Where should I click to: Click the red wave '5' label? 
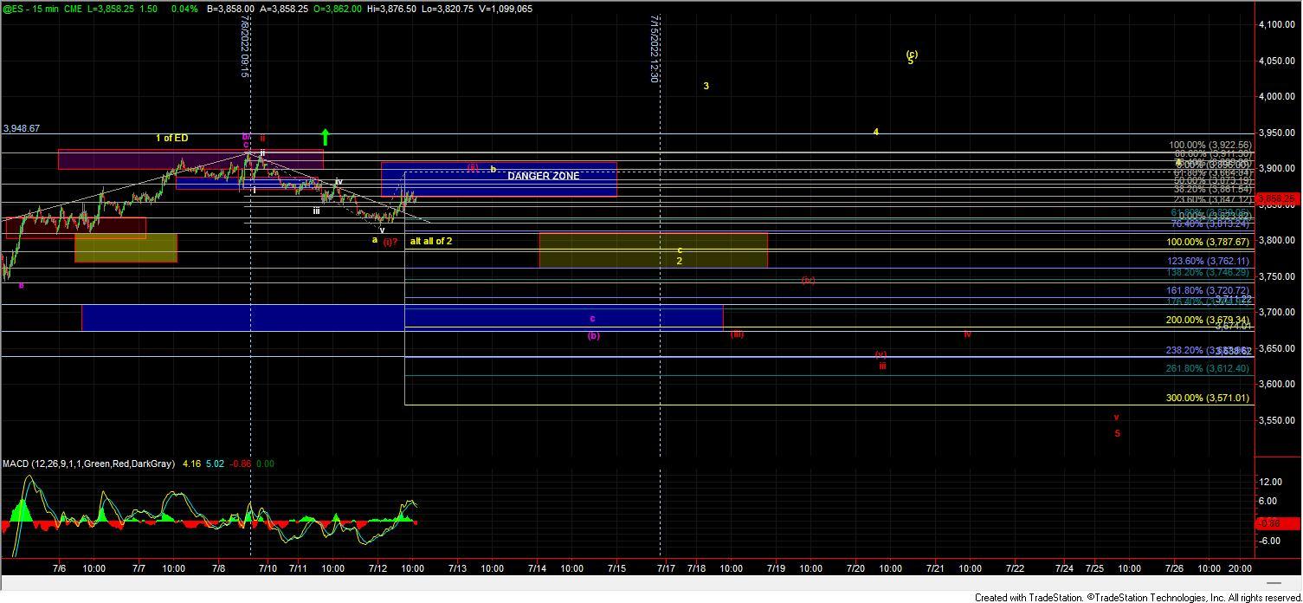[x=1117, y=433]
